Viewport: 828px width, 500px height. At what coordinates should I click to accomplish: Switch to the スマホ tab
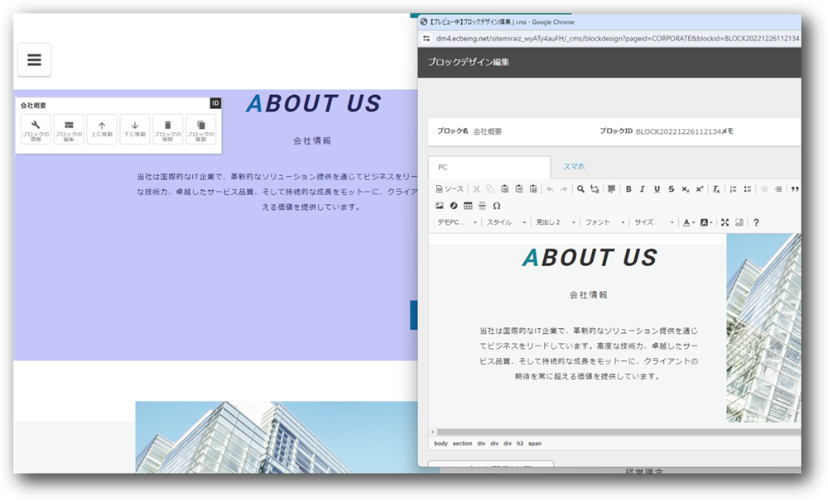pos(574,166)
